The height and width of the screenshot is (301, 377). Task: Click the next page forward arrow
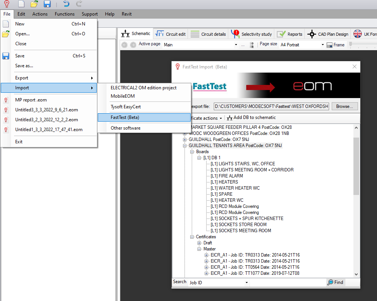[133, 45]
